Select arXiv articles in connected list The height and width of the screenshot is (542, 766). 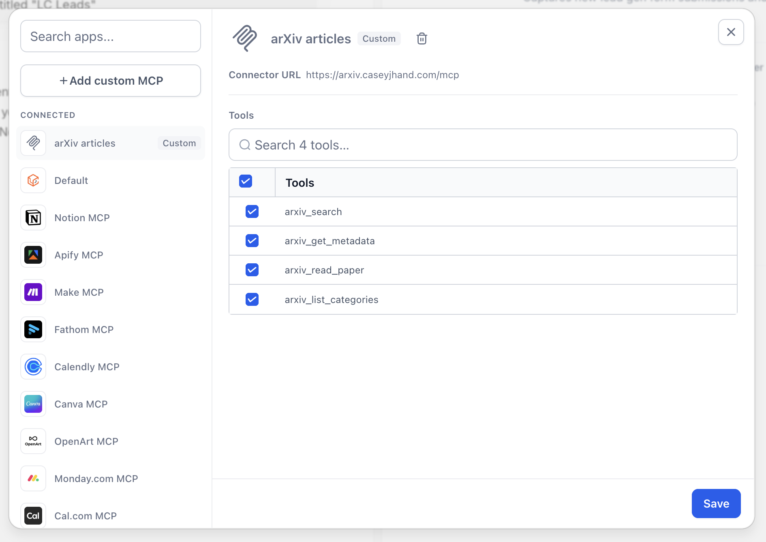tap(111, 143)
